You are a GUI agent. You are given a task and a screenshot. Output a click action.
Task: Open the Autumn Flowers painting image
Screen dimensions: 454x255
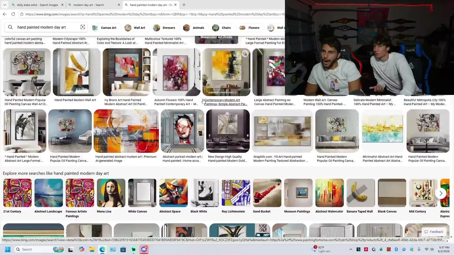pos(176,72)
